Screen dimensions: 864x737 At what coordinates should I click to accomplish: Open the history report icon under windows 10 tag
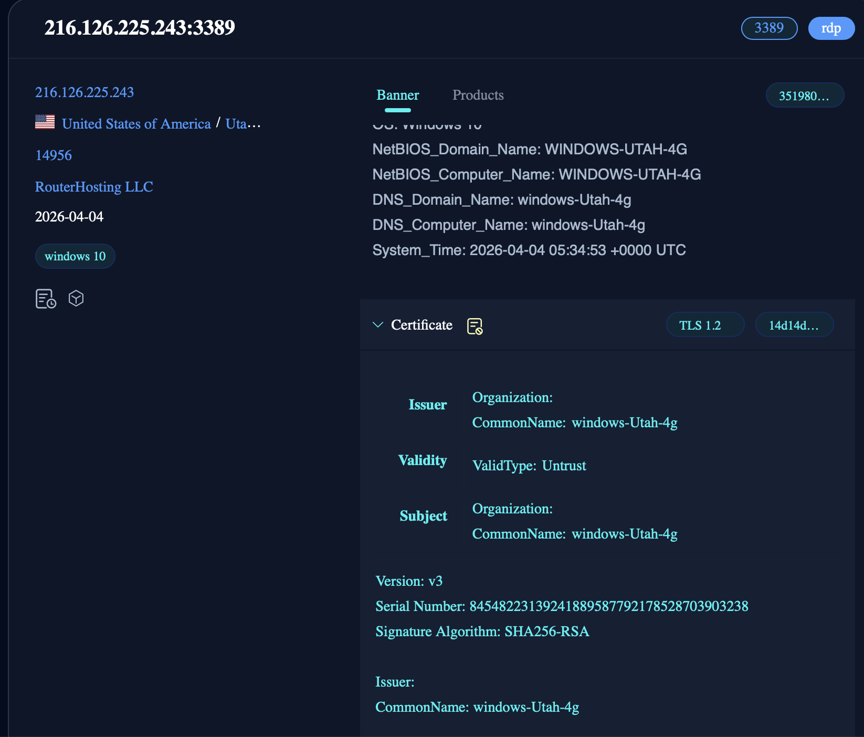[x=46, y=299]
